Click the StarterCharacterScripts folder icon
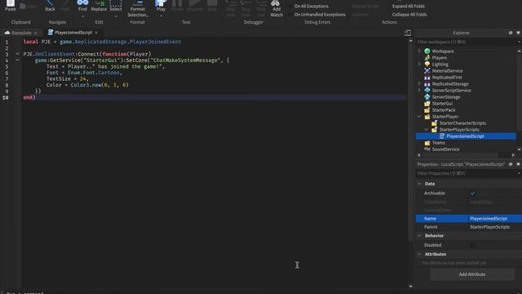Screen dimensions: 522x294 pyautogui.click(x=434, y=123)
